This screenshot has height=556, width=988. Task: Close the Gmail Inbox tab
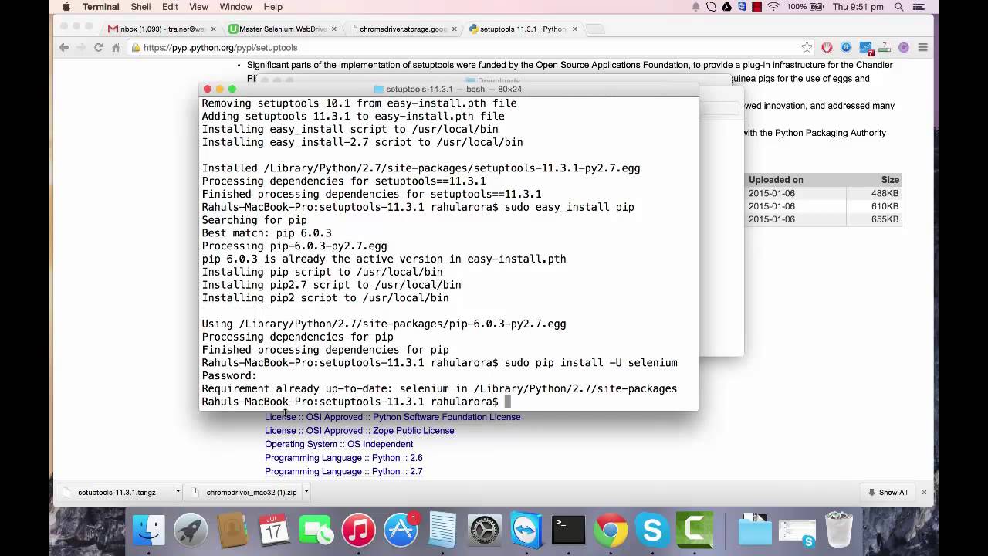tap(214, 29)
